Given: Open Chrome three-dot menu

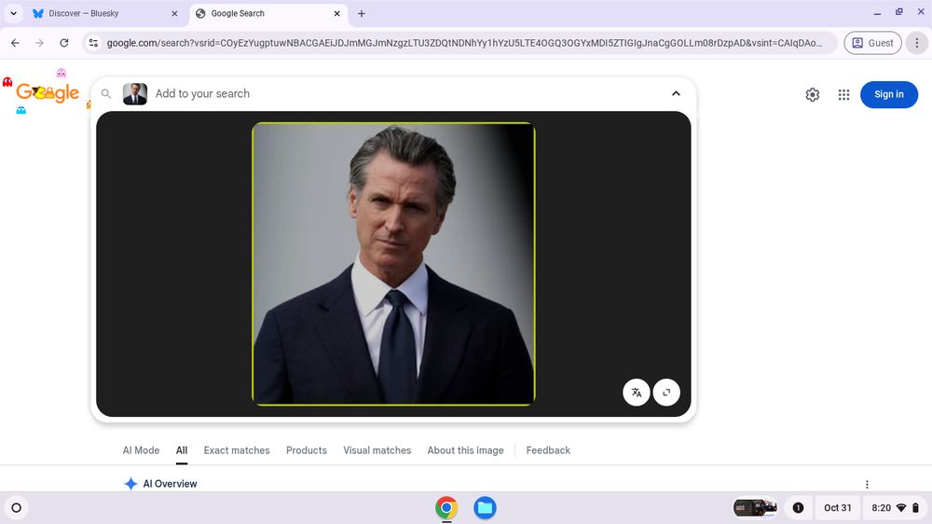Looking at the screenshot, I should point(916,43).
